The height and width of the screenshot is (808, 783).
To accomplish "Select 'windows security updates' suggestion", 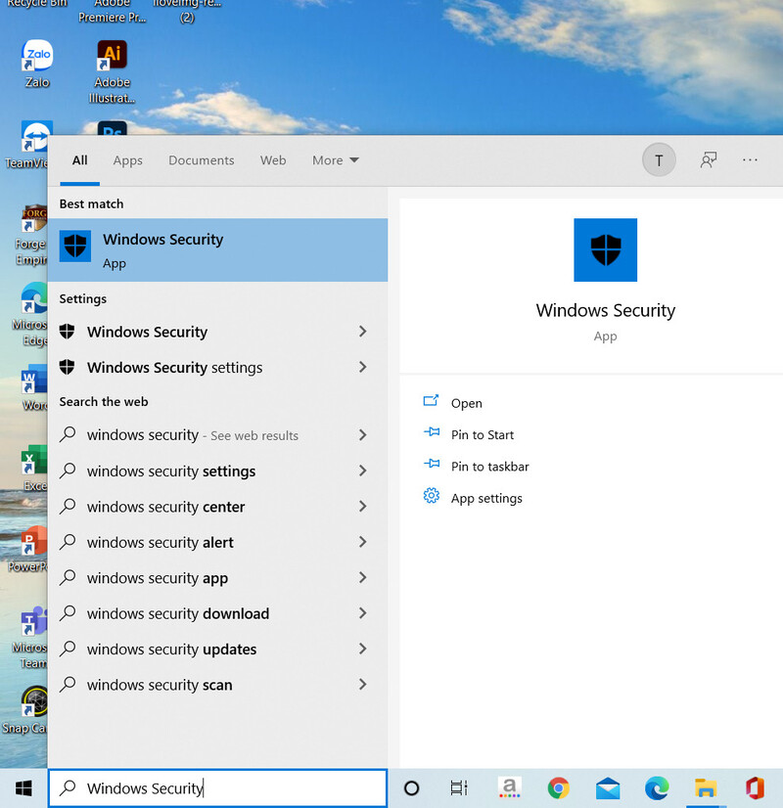I will 217,650.
